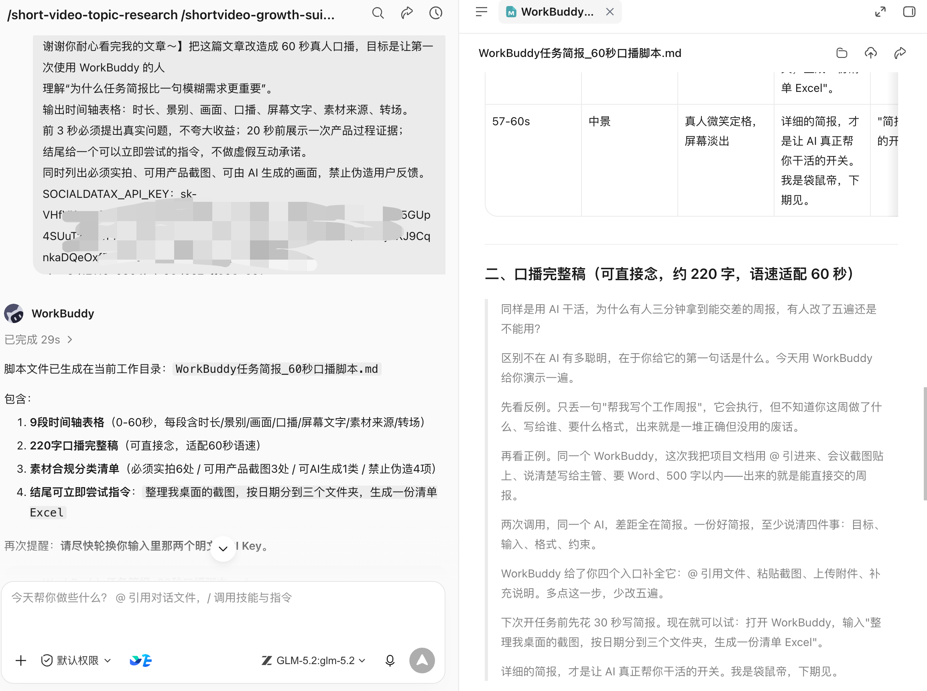The image size is (927, 691).
Task: Choose model from GLM-5.2 dropdown
Action: [313, 661]
